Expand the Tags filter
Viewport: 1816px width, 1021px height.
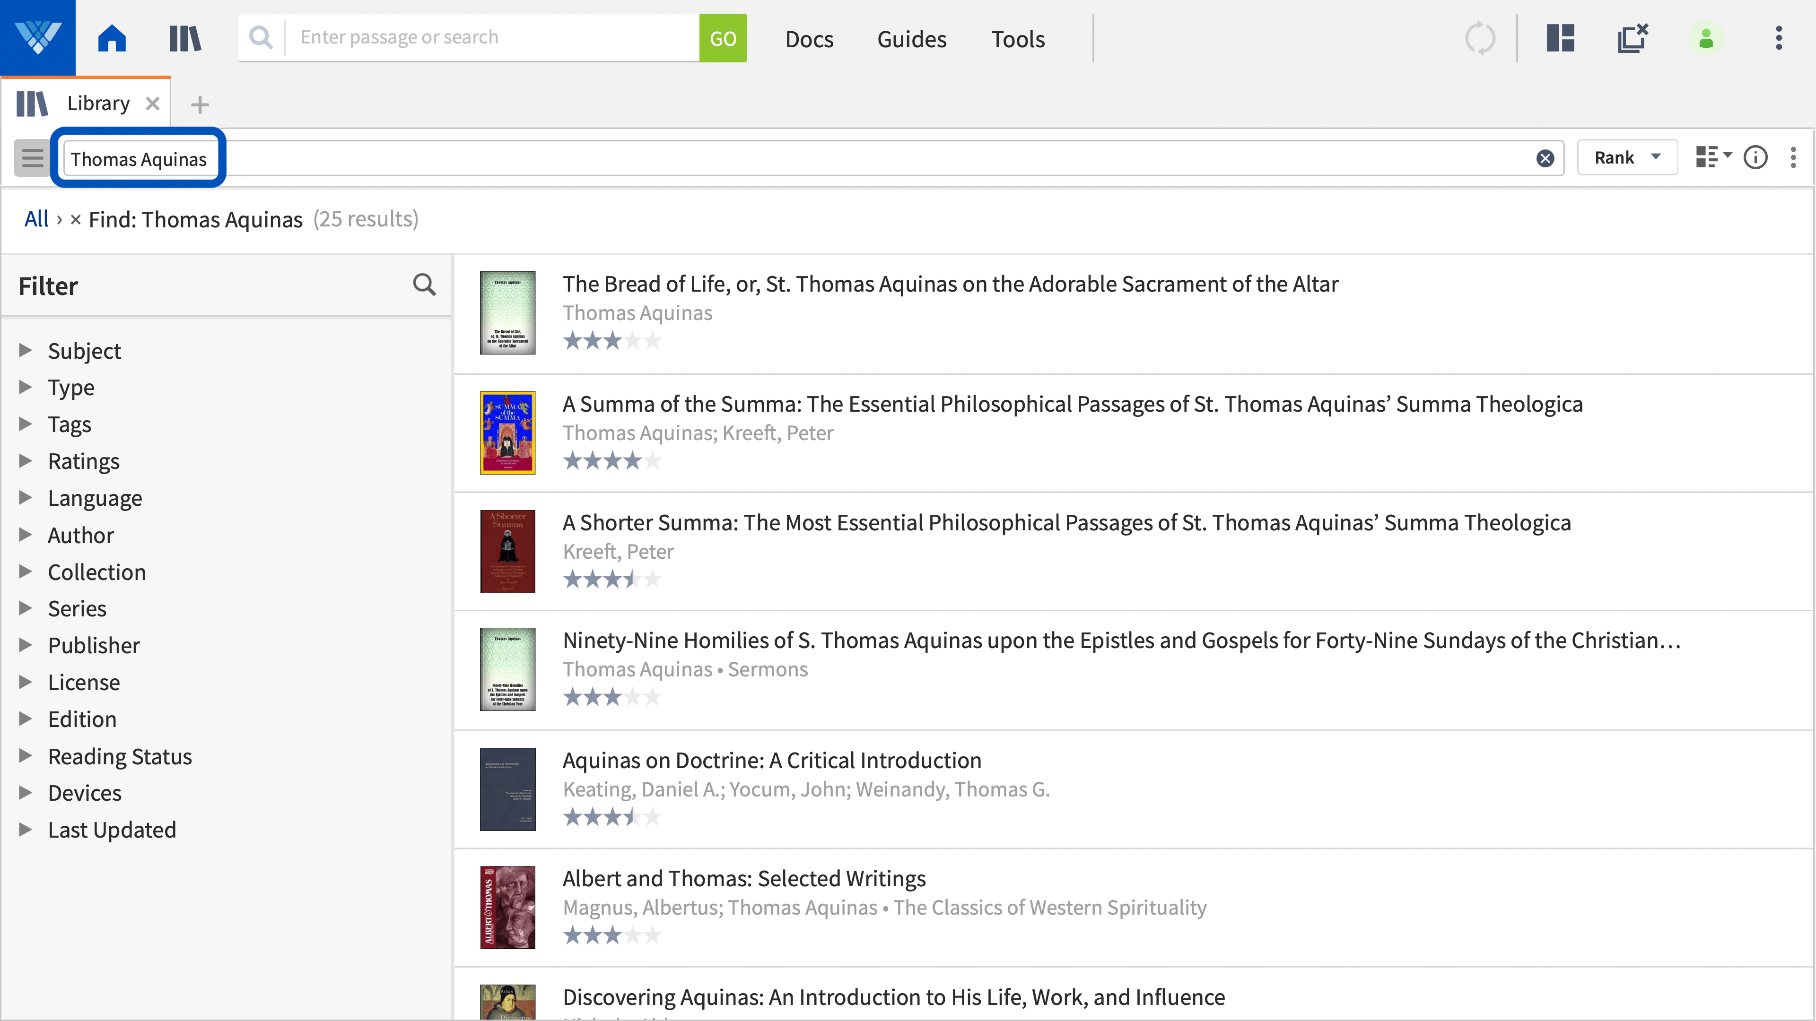[26, 424]
